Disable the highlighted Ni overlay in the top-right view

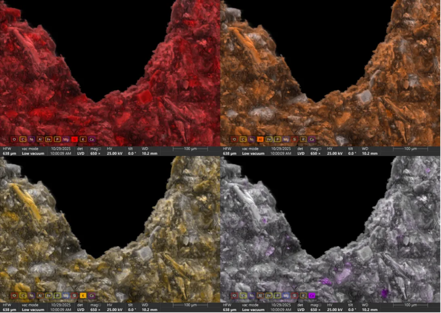click(x=252, y=139)
